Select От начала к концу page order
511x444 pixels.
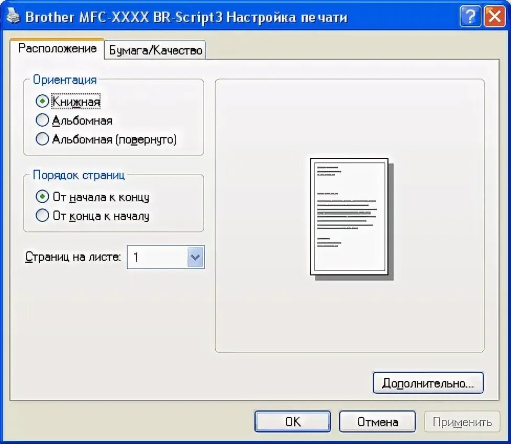click(42, 196)
